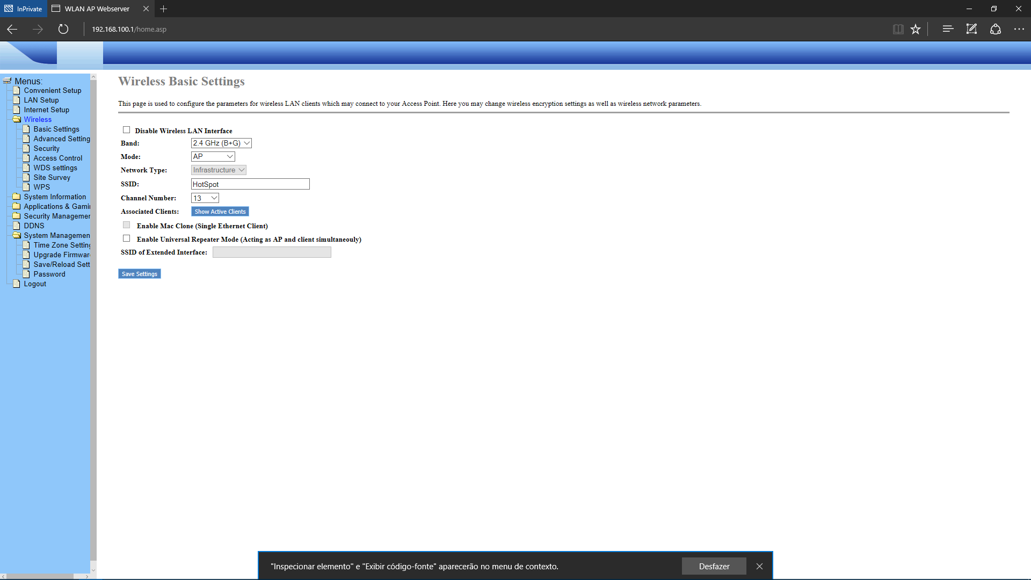Check Disable Wireless LAN Interface

click(x=127, y=130)
